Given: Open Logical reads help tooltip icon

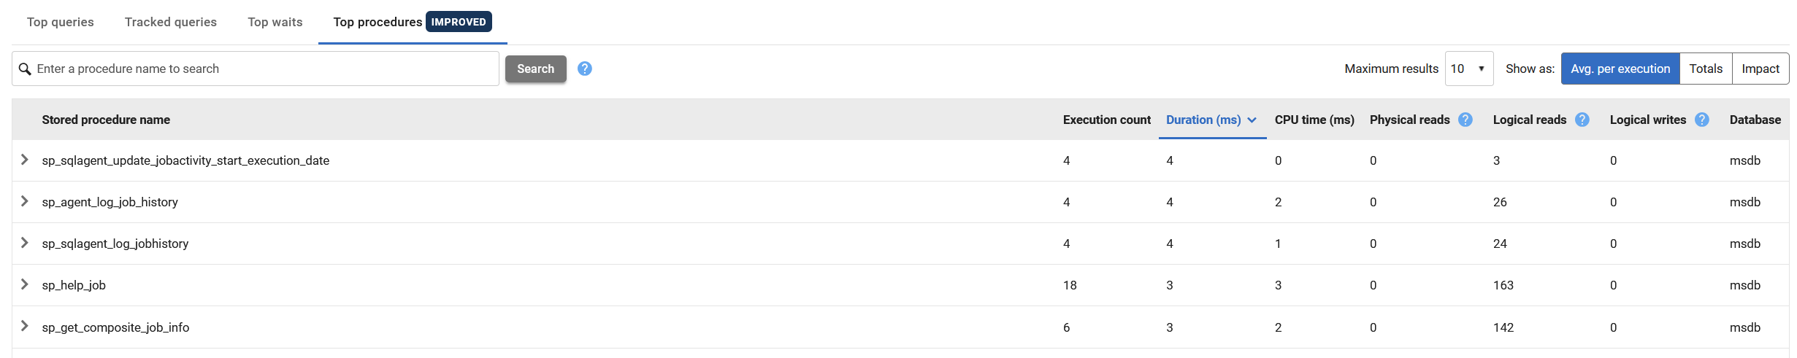Looking at the screenshot, I should pos(1582,120).
